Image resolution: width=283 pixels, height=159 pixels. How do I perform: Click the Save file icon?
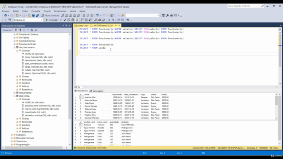point(34,15)
